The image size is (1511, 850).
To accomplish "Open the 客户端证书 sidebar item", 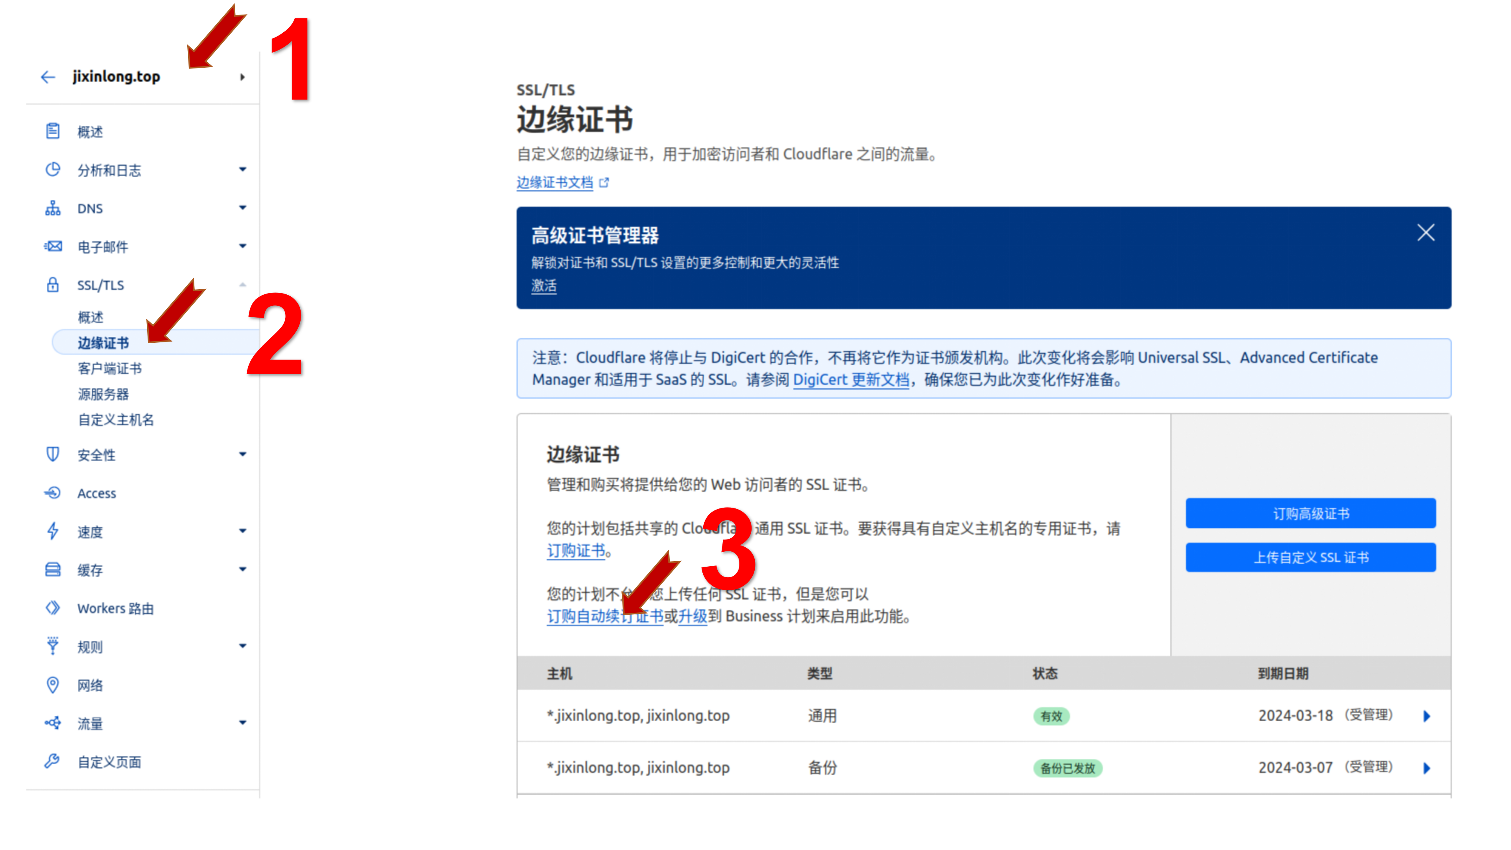I will point(110,368).
